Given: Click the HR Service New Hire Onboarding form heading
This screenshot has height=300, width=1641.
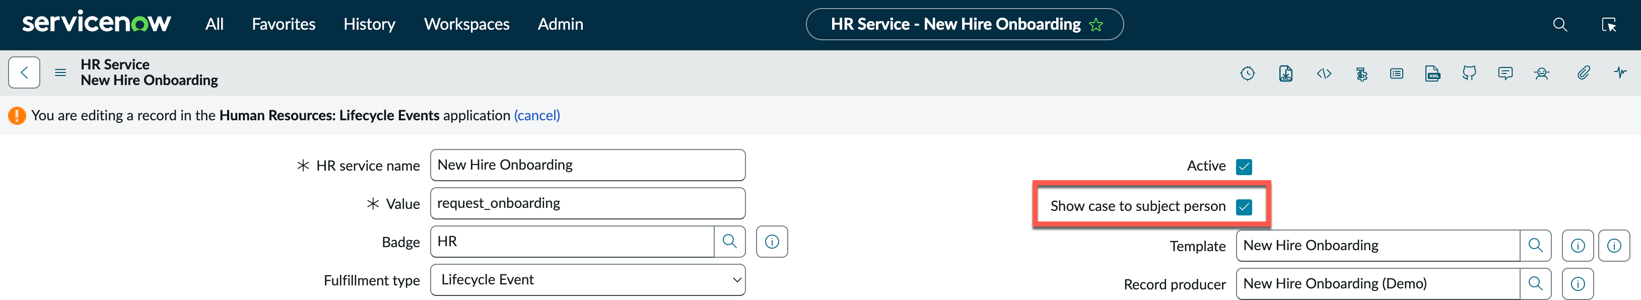Looking at the screenshot, I should click(x=149, y=72).
